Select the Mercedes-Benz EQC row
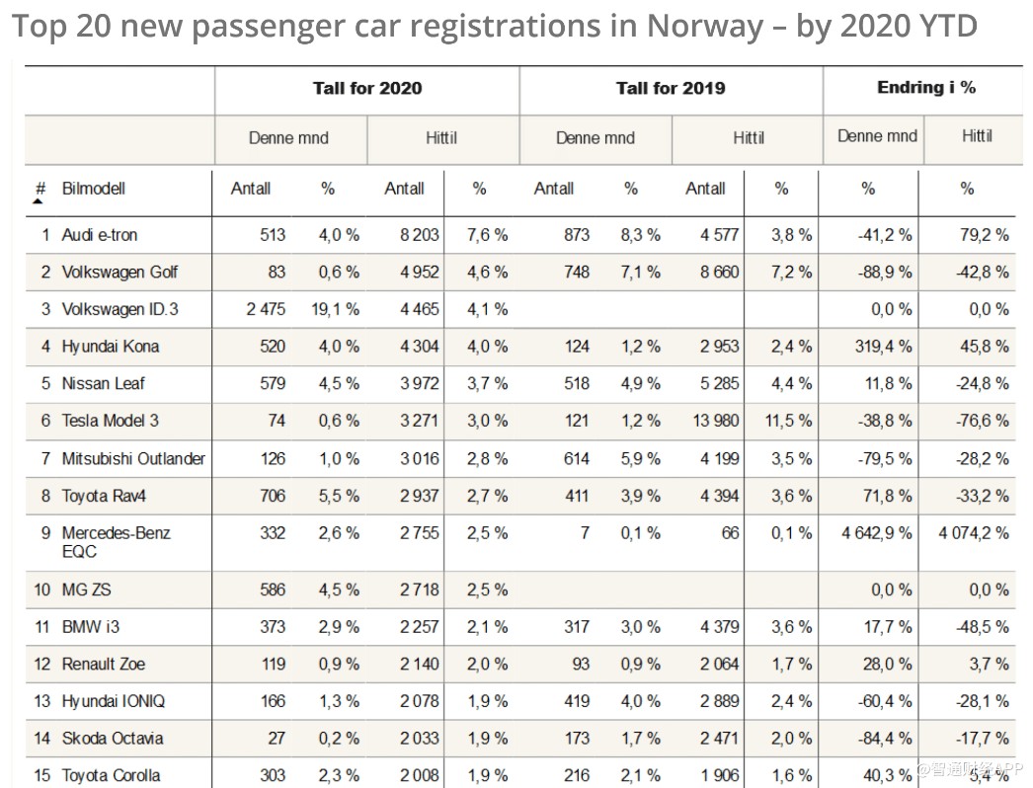This screenshot has width=1033, height=788. click(520, 543)
